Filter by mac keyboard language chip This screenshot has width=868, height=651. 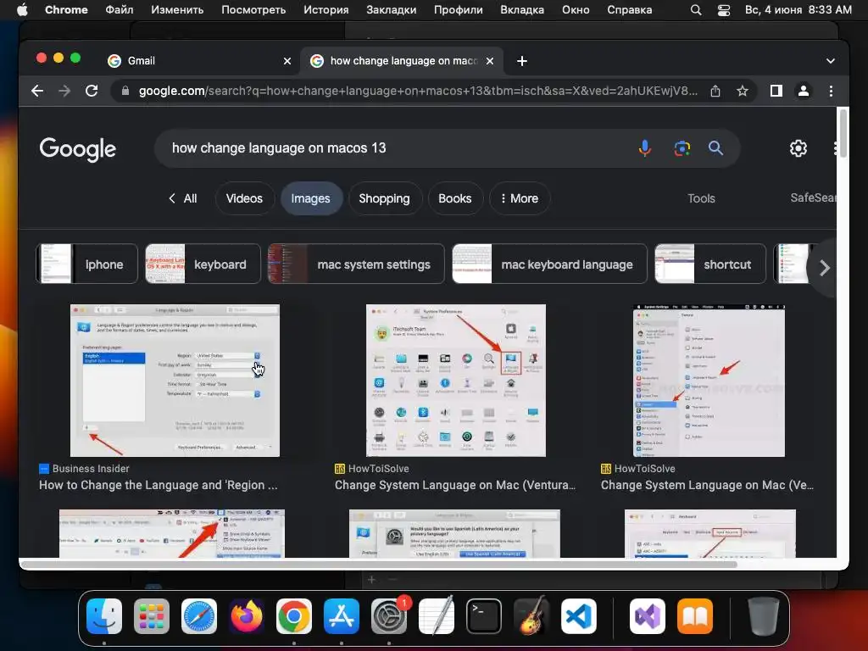(x=549, y=264)
